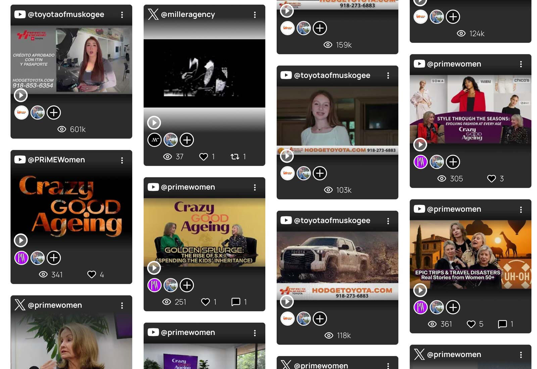This screenshot has width=537, height=369.
Task: Click the eye views icon beside 37
Action: tap(167, 157)
